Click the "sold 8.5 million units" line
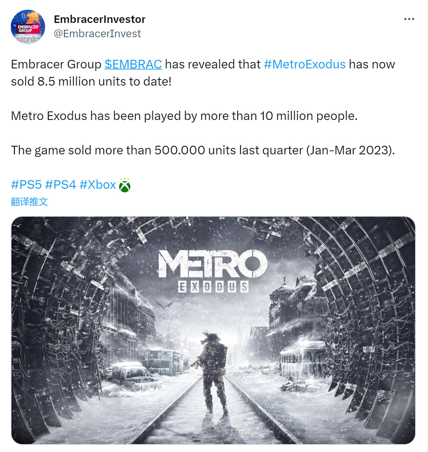Screen dimensions: 428x452 pyautogui.click(x=91, y=82)
